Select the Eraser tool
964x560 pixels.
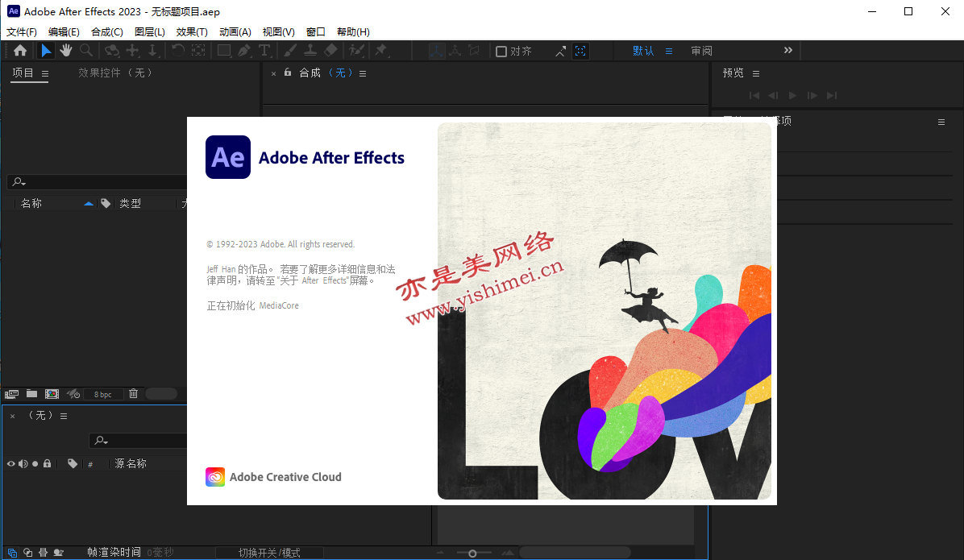330,51
